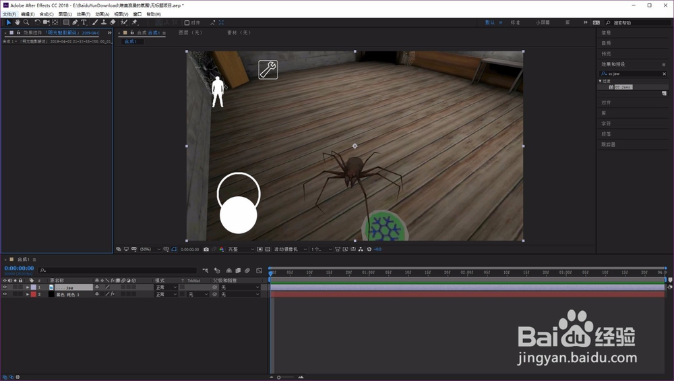Viewport: 674px width, 381px height.
Task: Expand more workspaces double chevron
Action: (x=585, y=22)
